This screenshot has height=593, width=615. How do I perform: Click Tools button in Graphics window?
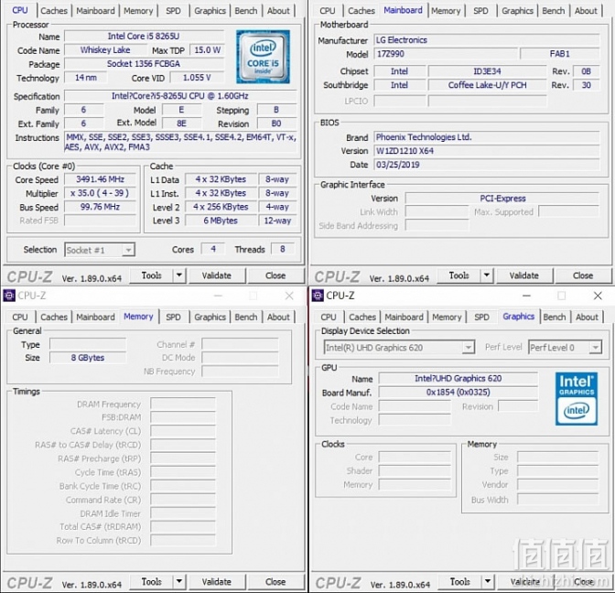pos(459,582)
